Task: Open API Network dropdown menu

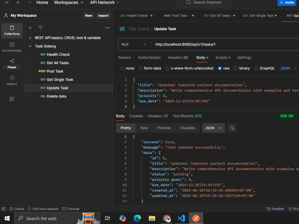Action: click(104, 2)
